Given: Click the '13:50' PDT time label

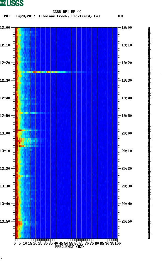Looking at the screenshot, I should [5, 221].
